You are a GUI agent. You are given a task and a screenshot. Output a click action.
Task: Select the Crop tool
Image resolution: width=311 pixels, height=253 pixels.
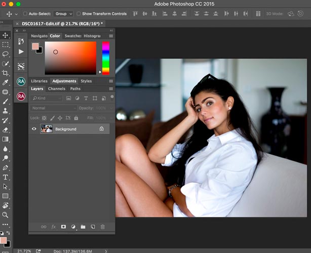(x=6, y=73)
